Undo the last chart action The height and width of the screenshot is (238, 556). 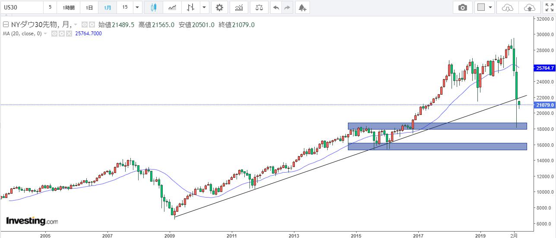tap(276, 7)
